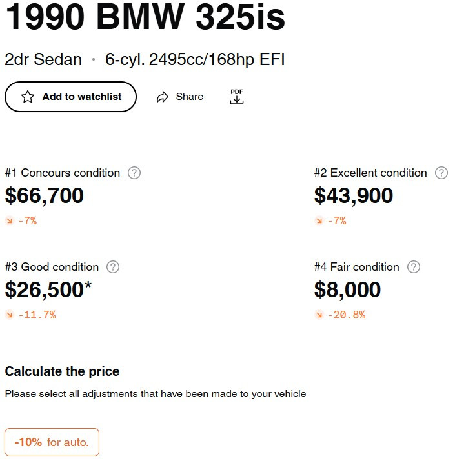455x459 pixels.
Task: Click the -7% change under Excellent price
Action: tap(337, 220)
